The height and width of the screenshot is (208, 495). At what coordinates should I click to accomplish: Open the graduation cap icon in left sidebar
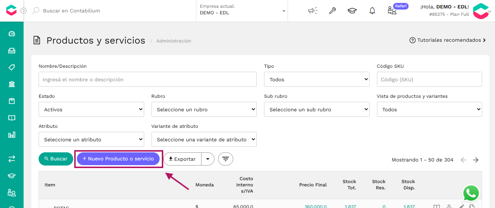(12, 175)
